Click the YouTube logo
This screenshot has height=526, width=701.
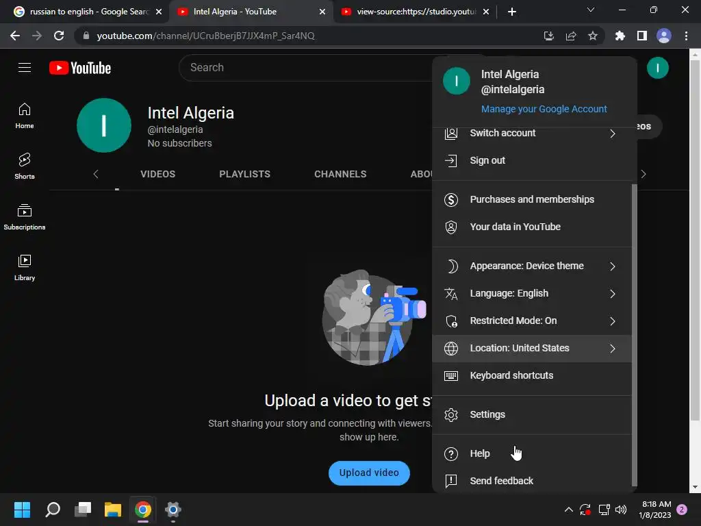(x=80, y=68)
